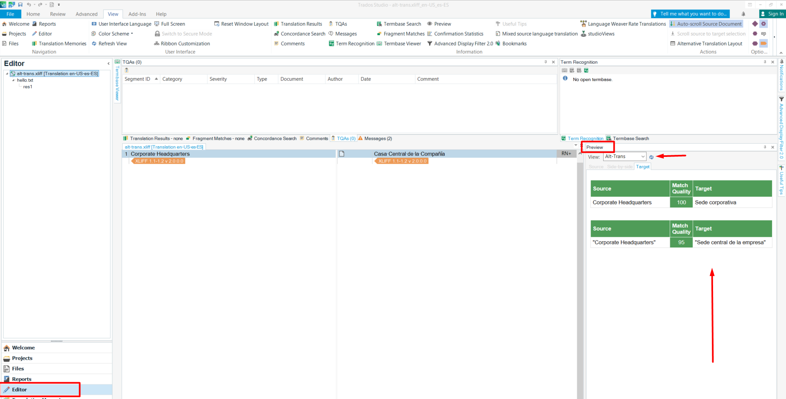This screenshot has width=786, height=399.
Task: Open Fragment Matches from ribbon
Action: (400, 34)
